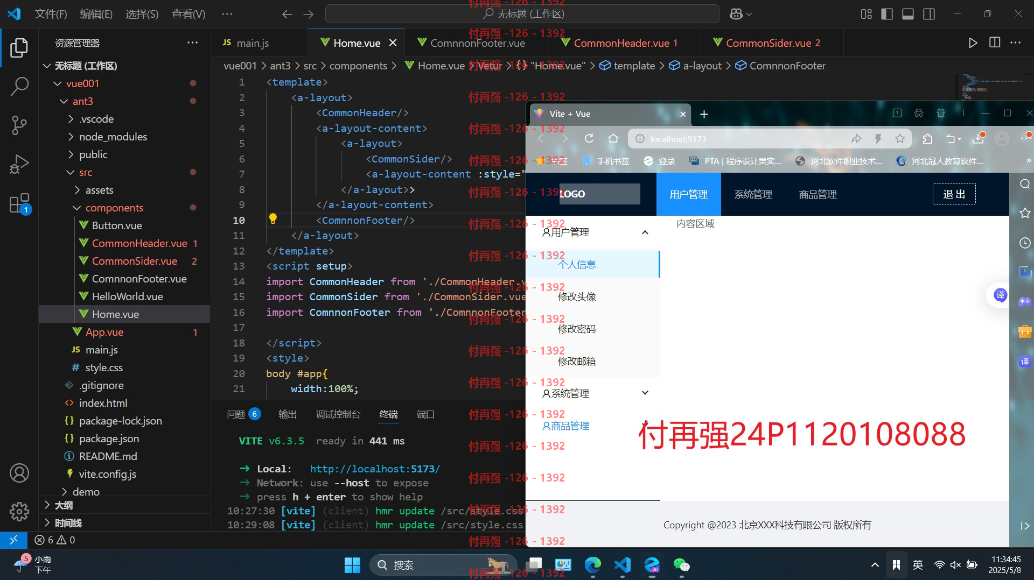
Task: Reload the browser page
Action: (x=589, y=139)
